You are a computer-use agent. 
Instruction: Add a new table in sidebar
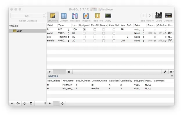click(x=12, y=104)
